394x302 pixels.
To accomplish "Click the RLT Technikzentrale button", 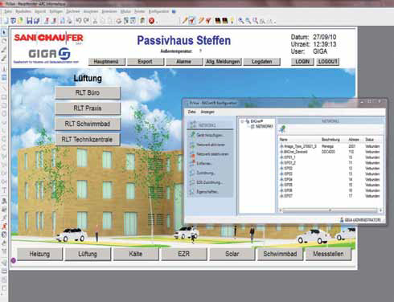I will tap(88, 139).
